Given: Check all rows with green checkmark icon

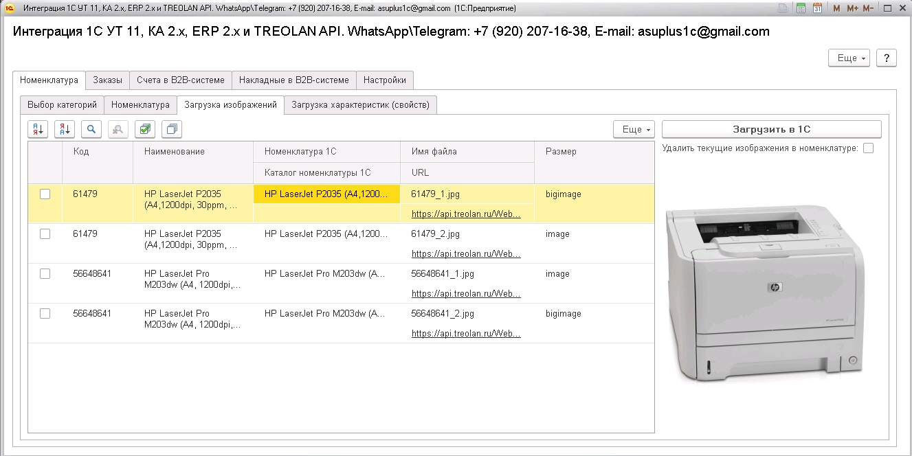Looking at the screenshot, I should [x=145, y=129].
